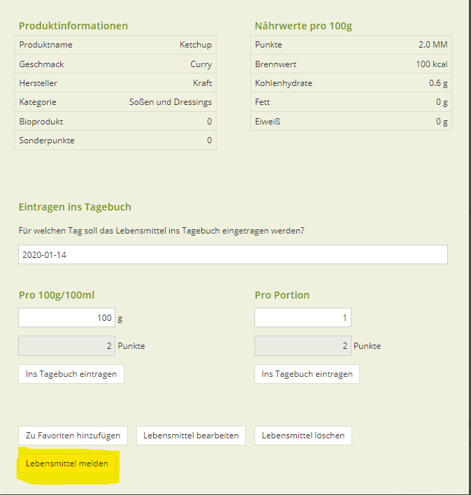Click the disabled Punkte field under Pro 100g/100ml
471x495 pixels.
click(x=66, y=345)
